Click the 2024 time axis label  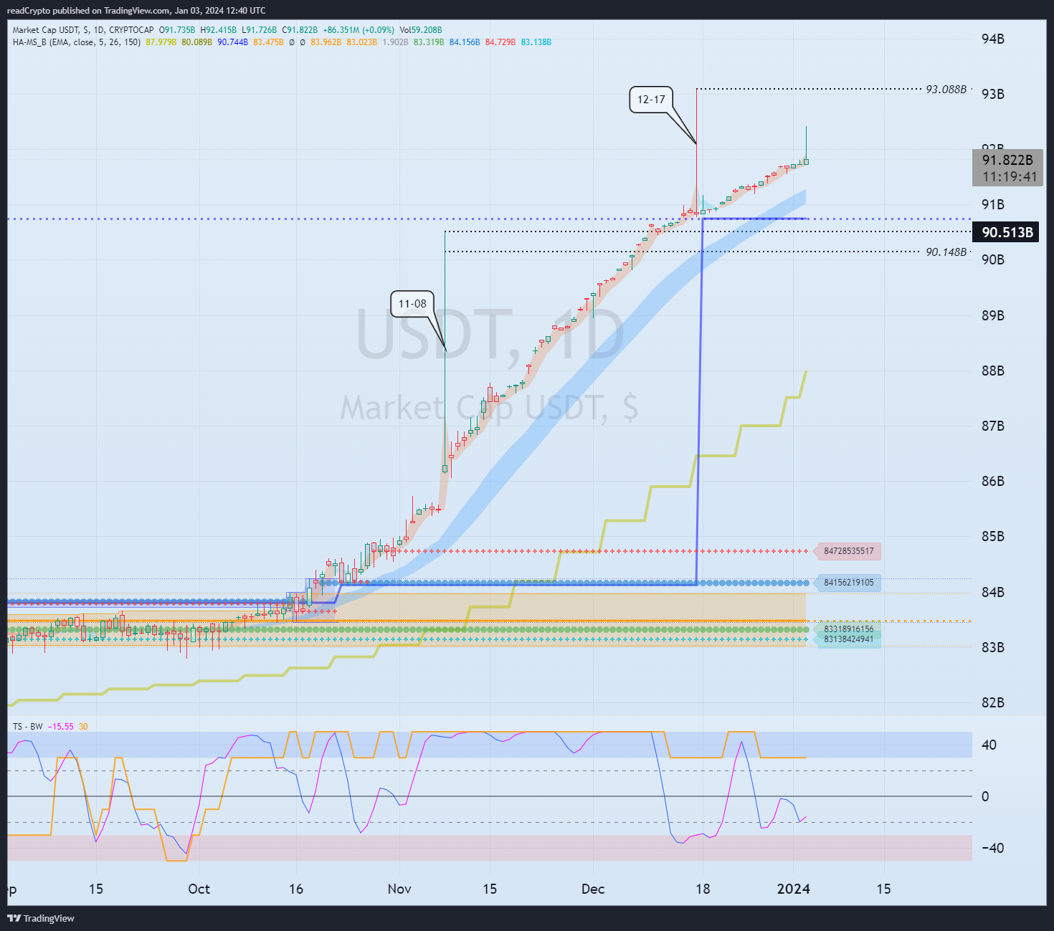[x=794, y=889]
